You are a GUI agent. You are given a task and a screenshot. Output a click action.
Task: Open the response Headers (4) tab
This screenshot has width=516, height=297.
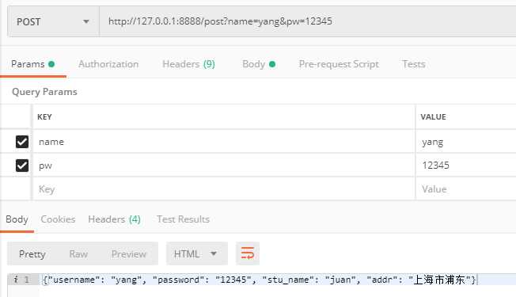[114, 219]
